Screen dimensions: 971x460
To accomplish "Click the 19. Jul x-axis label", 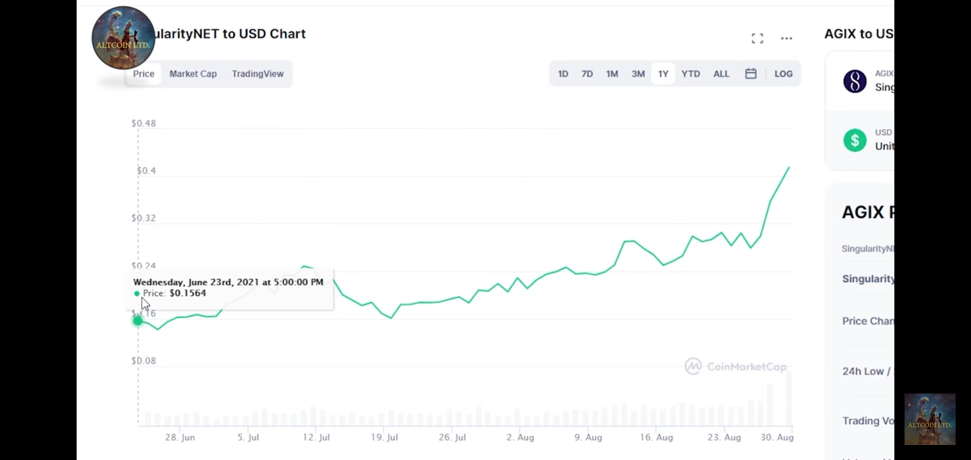I will tap(385, 437).
